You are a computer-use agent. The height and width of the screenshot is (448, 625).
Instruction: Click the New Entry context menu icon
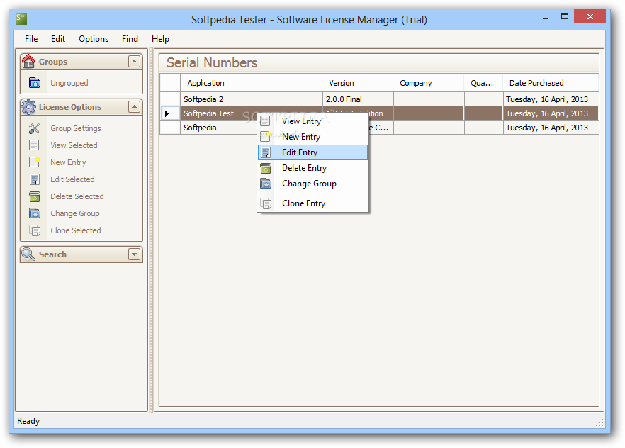click(x=266, y=137)
